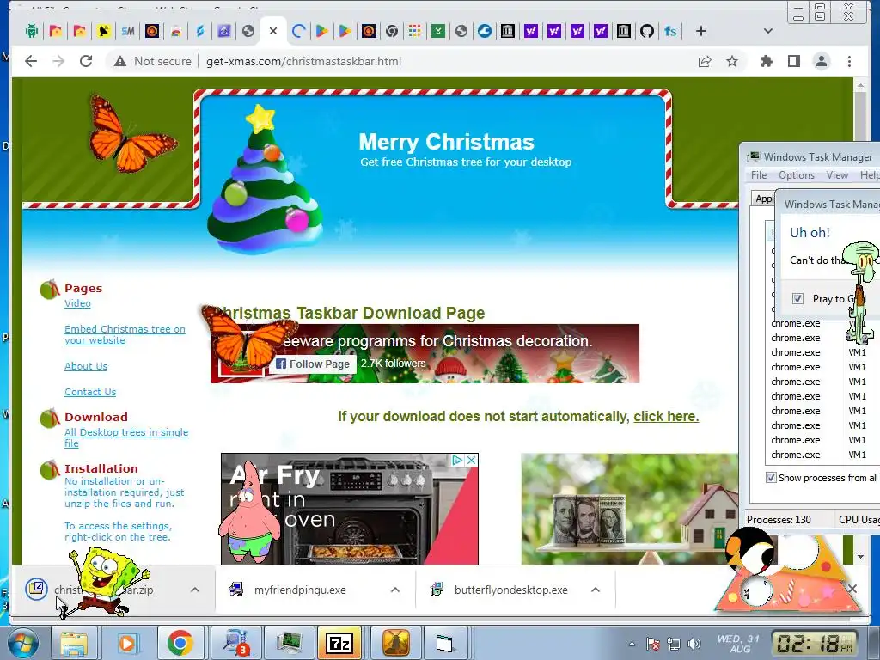880x660 pixels.
Task: Open Windows Explorer from the taskbar
Action: [74, 644]
